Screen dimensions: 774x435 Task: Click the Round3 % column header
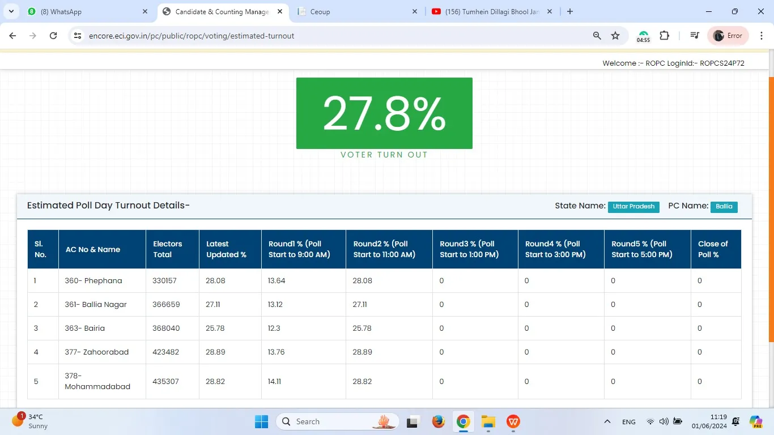[x=475, y=249]
